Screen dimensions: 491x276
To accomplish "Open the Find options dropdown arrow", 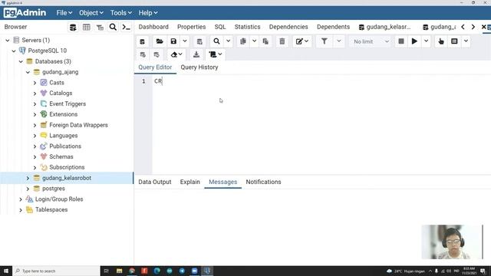I will point(229,41).
